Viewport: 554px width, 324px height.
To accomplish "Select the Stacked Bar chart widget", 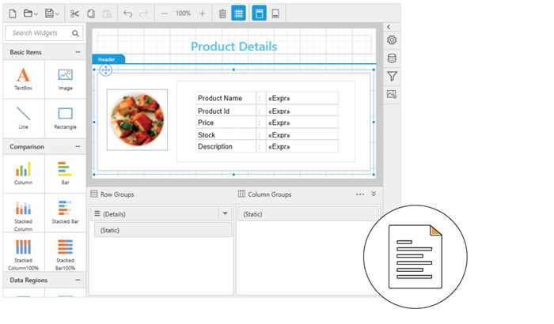I will 65,212.
